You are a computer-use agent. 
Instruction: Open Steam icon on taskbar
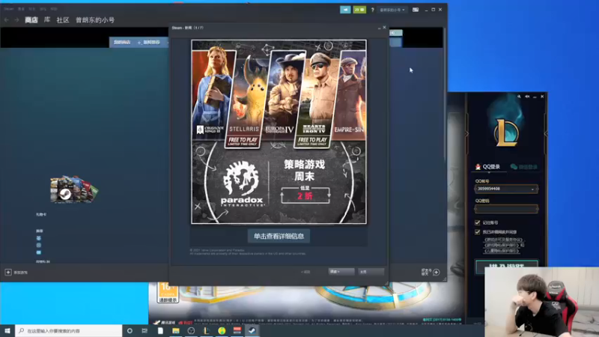pyautogui.click(x=252, y=330)
